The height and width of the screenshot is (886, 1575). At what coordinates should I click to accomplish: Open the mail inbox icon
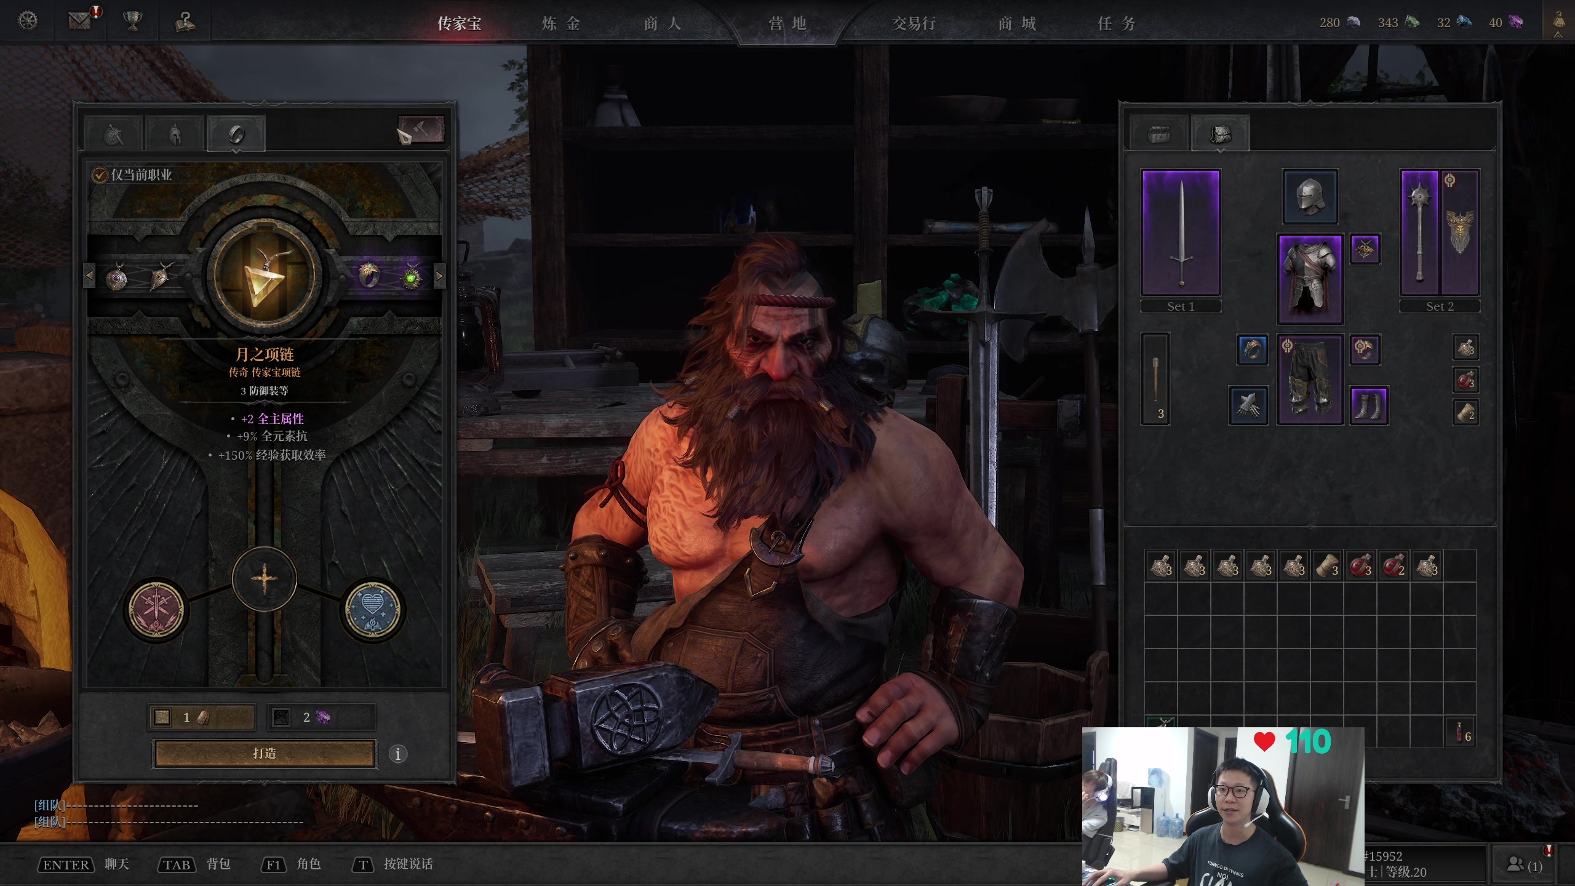pyautogui.click(x=81, y=21)
